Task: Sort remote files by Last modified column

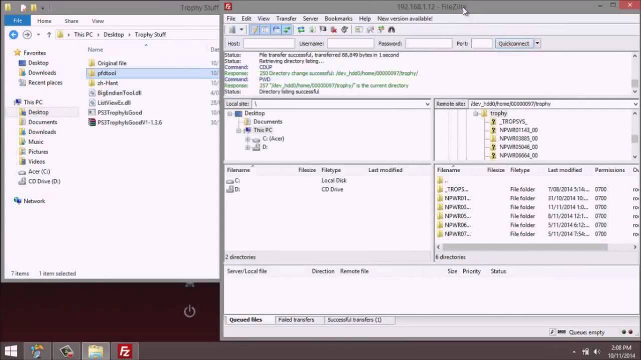Action: pyautogui.click(x=565, y=170)
